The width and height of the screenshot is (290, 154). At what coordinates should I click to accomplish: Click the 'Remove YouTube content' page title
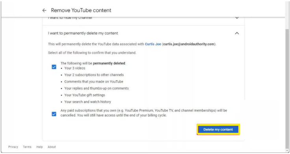point(81,10)
